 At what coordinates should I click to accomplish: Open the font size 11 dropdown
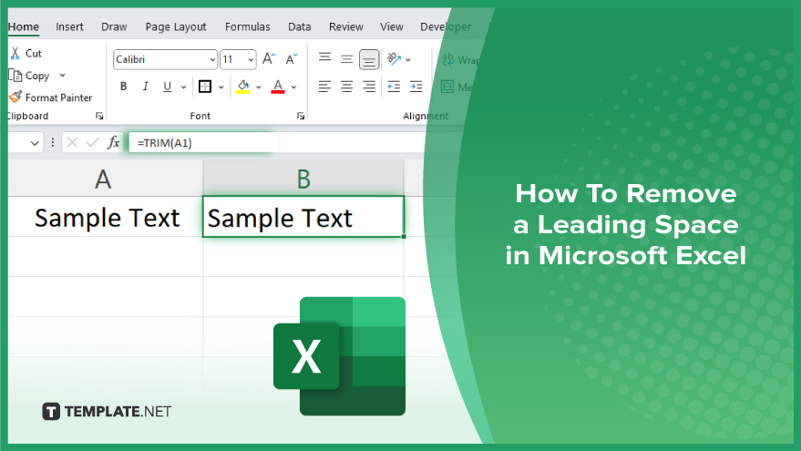pos(251,60)
